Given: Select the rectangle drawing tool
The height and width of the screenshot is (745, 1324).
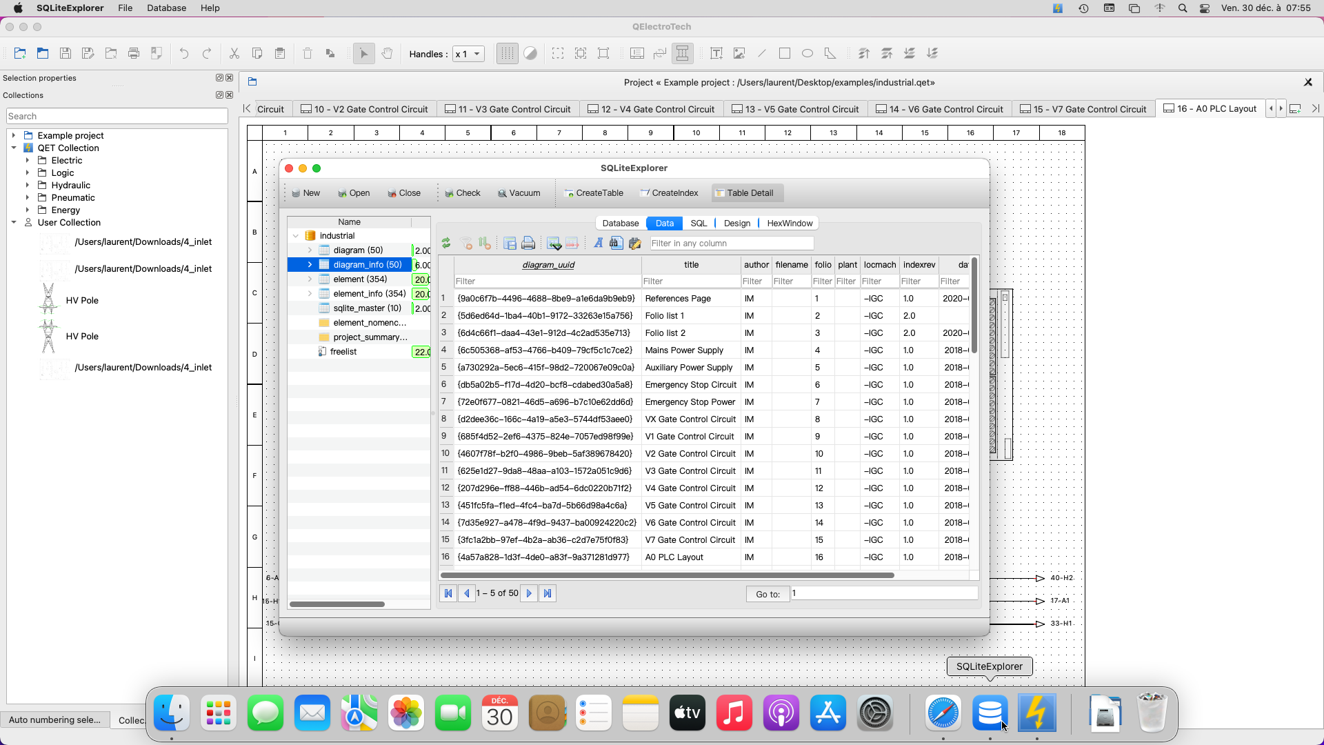Looking at the screenshot, I should point(785,54).
